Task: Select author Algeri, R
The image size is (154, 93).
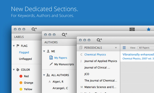Action: tap(58, 82)
